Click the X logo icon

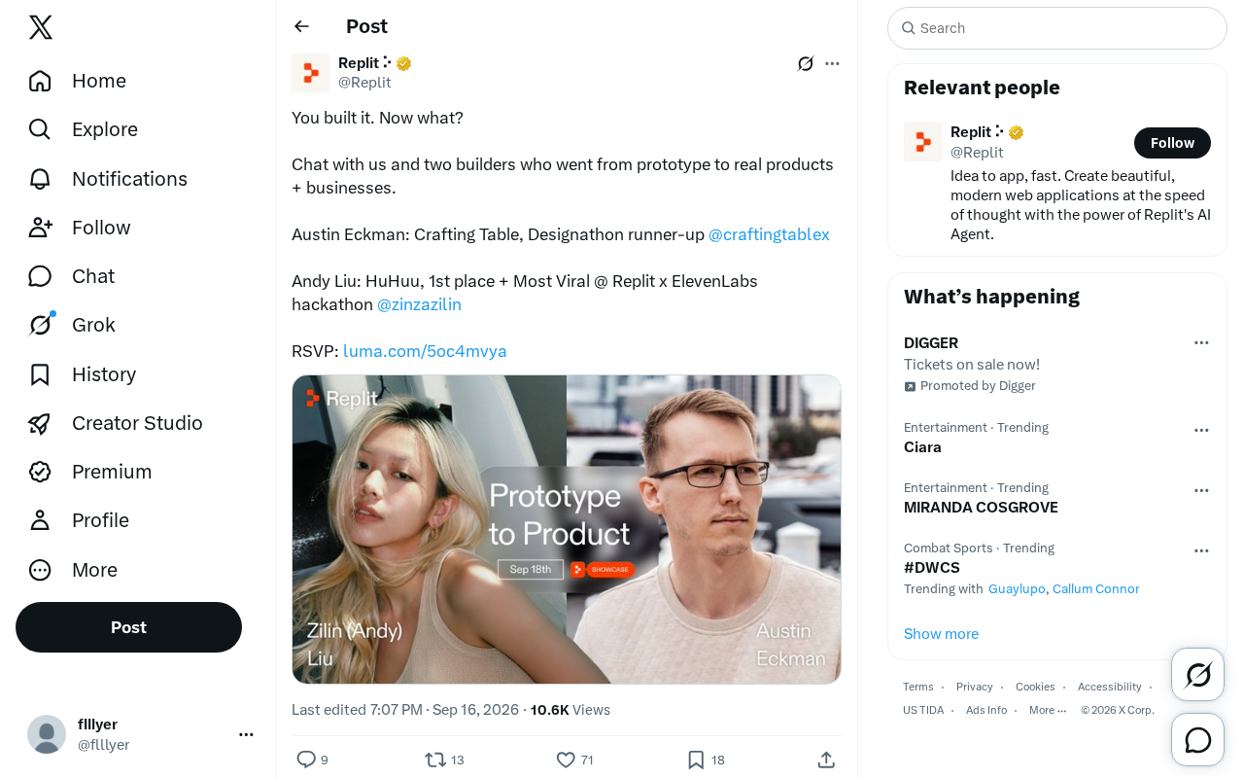(x=41, y=27)
